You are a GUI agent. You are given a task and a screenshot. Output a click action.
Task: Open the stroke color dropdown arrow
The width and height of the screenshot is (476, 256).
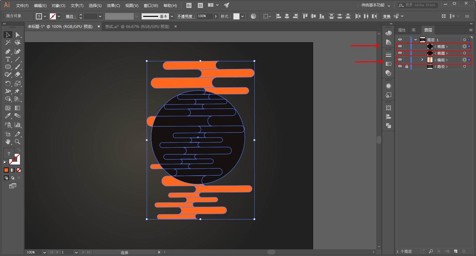pos(59,16)
